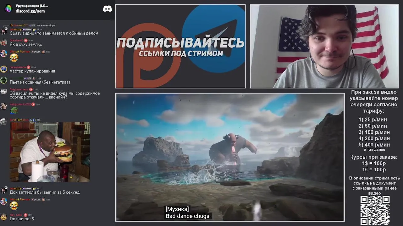The image size is (403, 226).
Task: Click the UEB tag above 'Пьет как свинья'
Action: coord(28,78)
